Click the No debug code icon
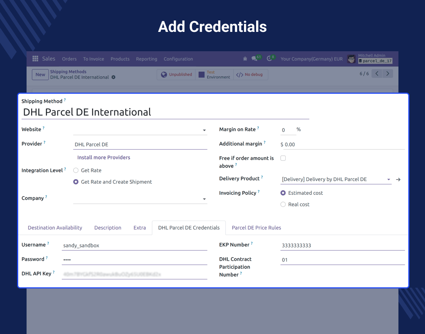The height and width of the screenshot is (334, 425). (x=239, y=74)
